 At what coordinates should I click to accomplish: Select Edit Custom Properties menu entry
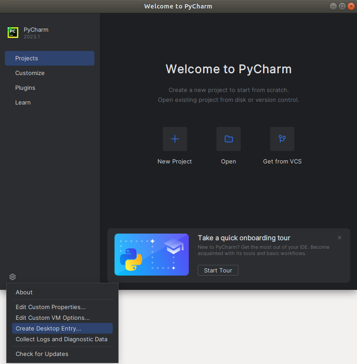[x=51, y=307]
